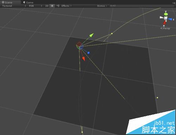The width and height of the screenshot is (176, 135).
Task: Click the center cube of orientation gizmo
Action: (x=166, y=18)
